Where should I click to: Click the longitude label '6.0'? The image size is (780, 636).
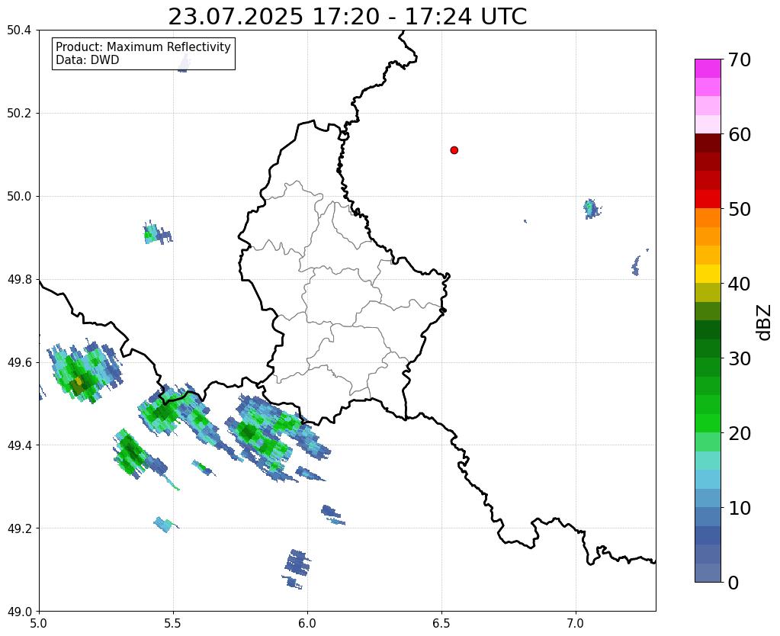pos(307,624)
